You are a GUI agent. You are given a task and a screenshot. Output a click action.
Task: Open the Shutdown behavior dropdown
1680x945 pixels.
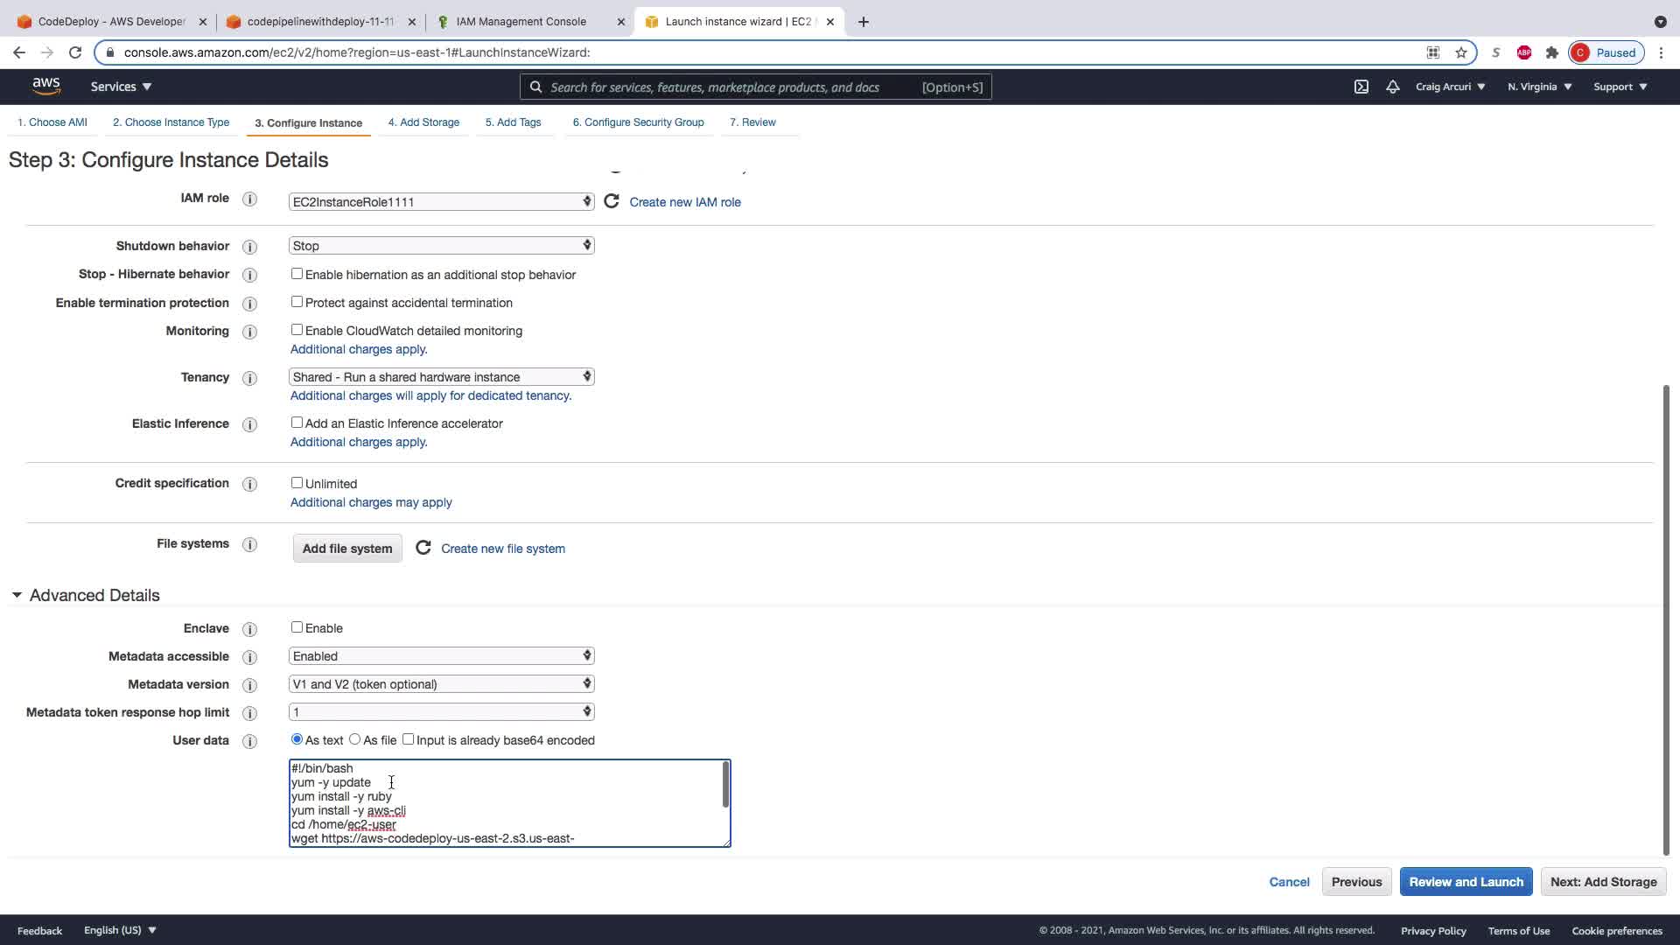point(441,246)
